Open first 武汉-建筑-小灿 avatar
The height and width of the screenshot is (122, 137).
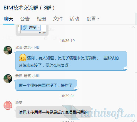pyautogui.click(x=8, y=50)
